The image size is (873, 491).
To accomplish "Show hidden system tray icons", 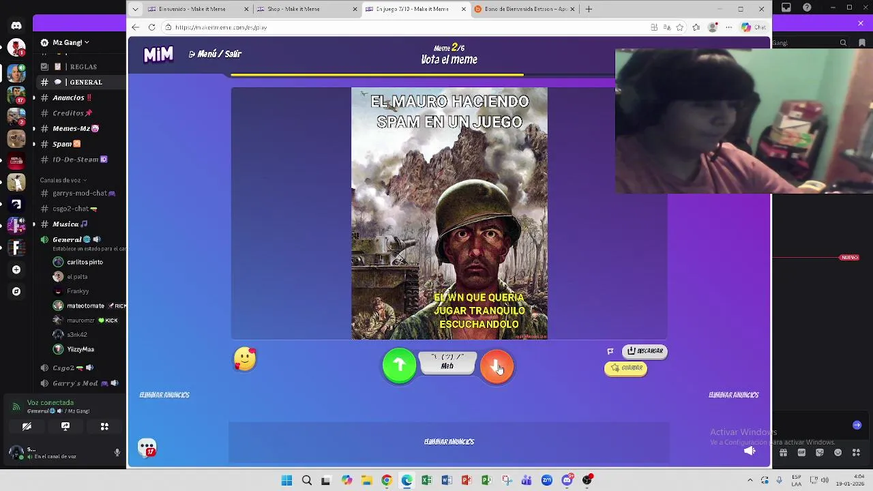I will [750, 480].
